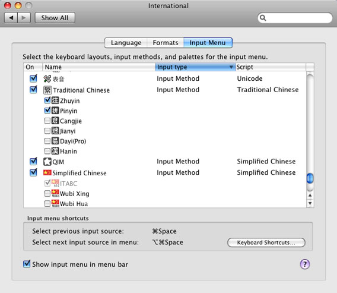Click the Wubi Xing flag icon
Viewport: 337px width, 293px height.
tap(55, 193)
